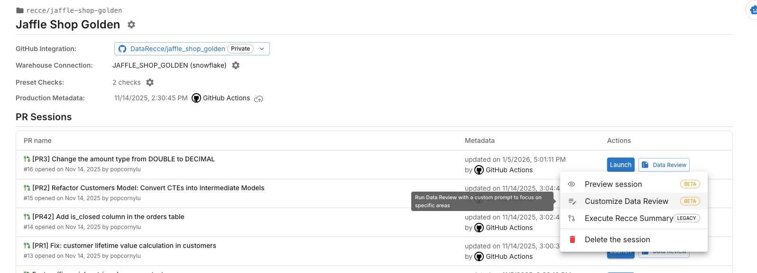The height and width of the screenshot is (273, 757).
Task: Click '#16 opened on Nov 14, 2025' text
Action: (82, 169)
